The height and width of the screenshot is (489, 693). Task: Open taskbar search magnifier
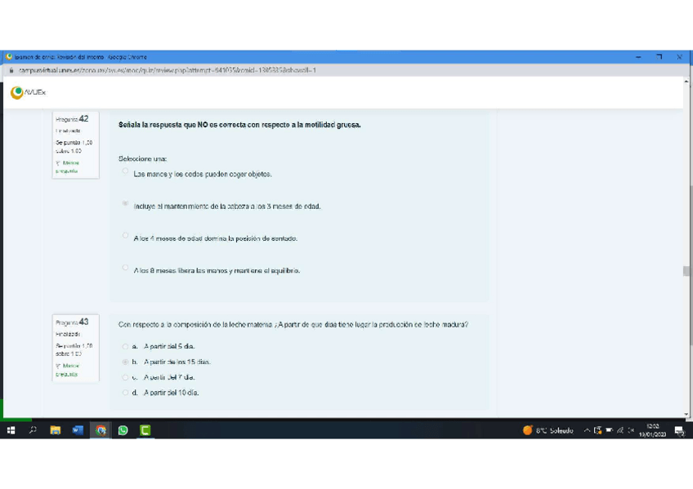pos(33,430)
